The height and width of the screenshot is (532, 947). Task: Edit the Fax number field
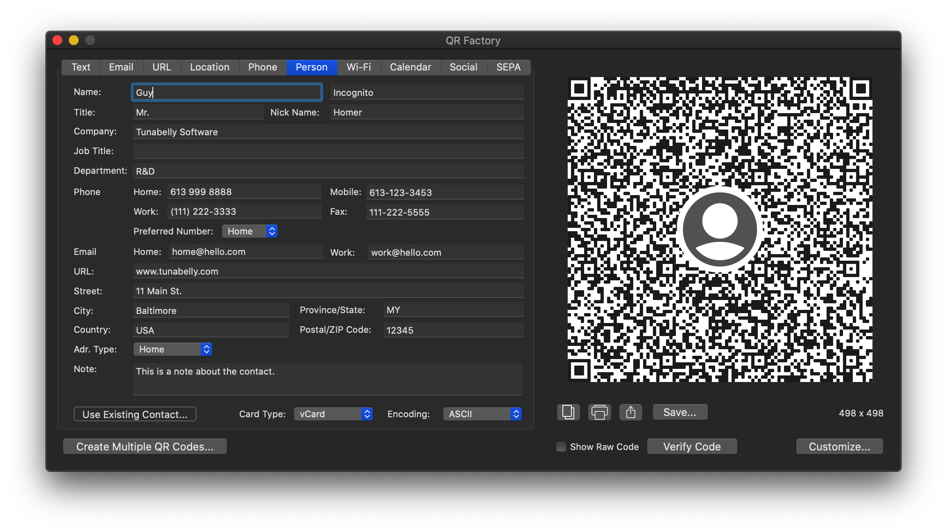click(x=445, y=212)
